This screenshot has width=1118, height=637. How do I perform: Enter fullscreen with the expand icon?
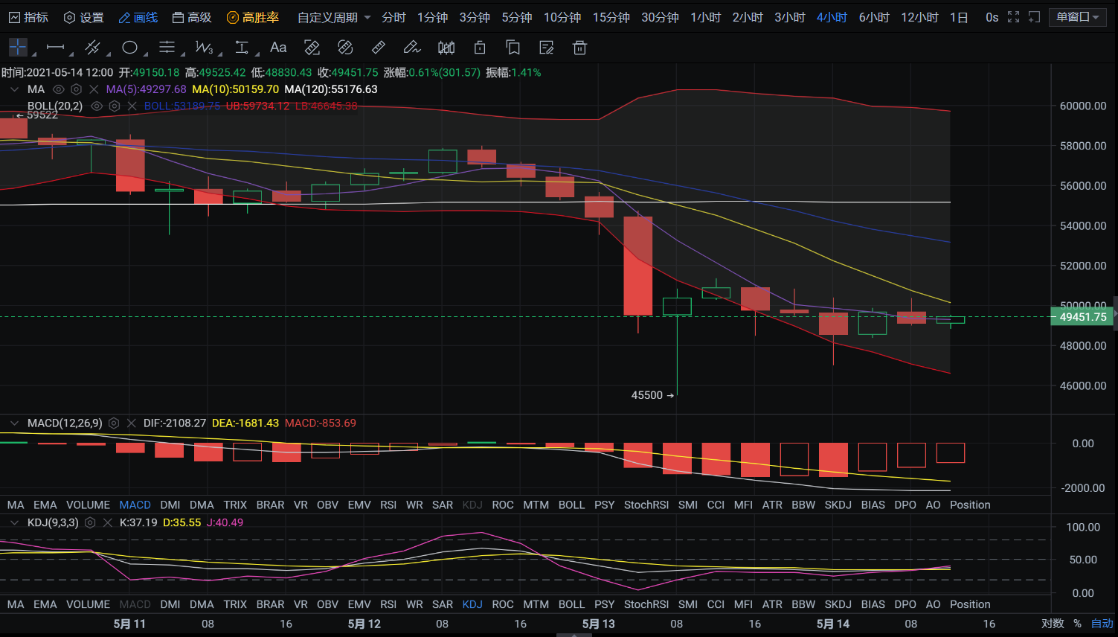pyautogui.click(x=1013, y=17)
